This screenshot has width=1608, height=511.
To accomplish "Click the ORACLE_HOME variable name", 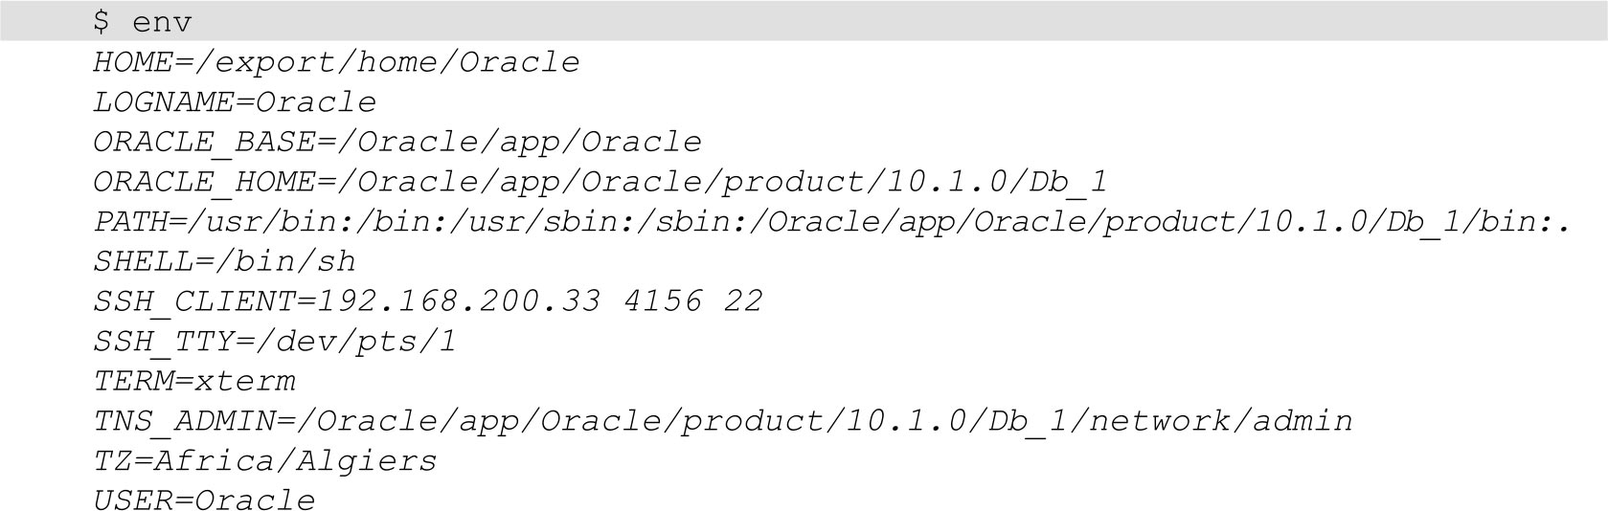I will 204,182.
